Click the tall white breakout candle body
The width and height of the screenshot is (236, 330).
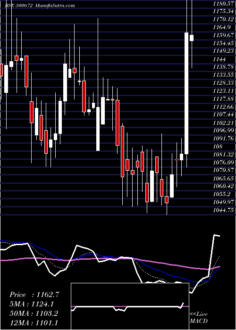186,93
